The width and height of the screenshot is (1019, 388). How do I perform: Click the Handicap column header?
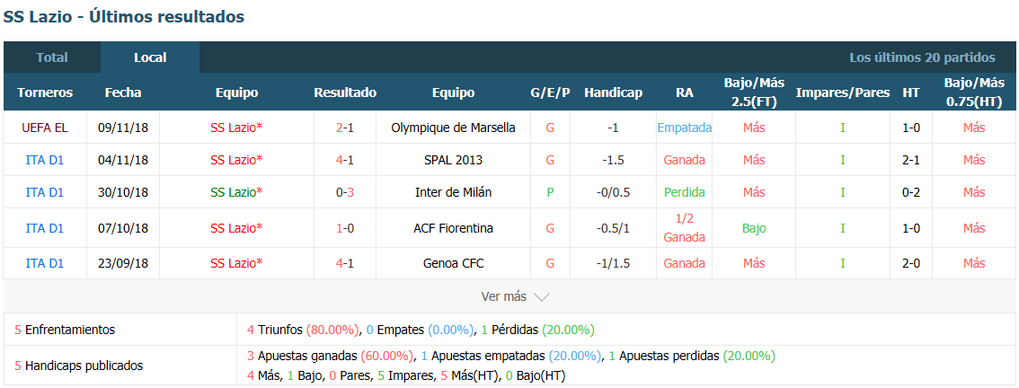tap(613, 93)
